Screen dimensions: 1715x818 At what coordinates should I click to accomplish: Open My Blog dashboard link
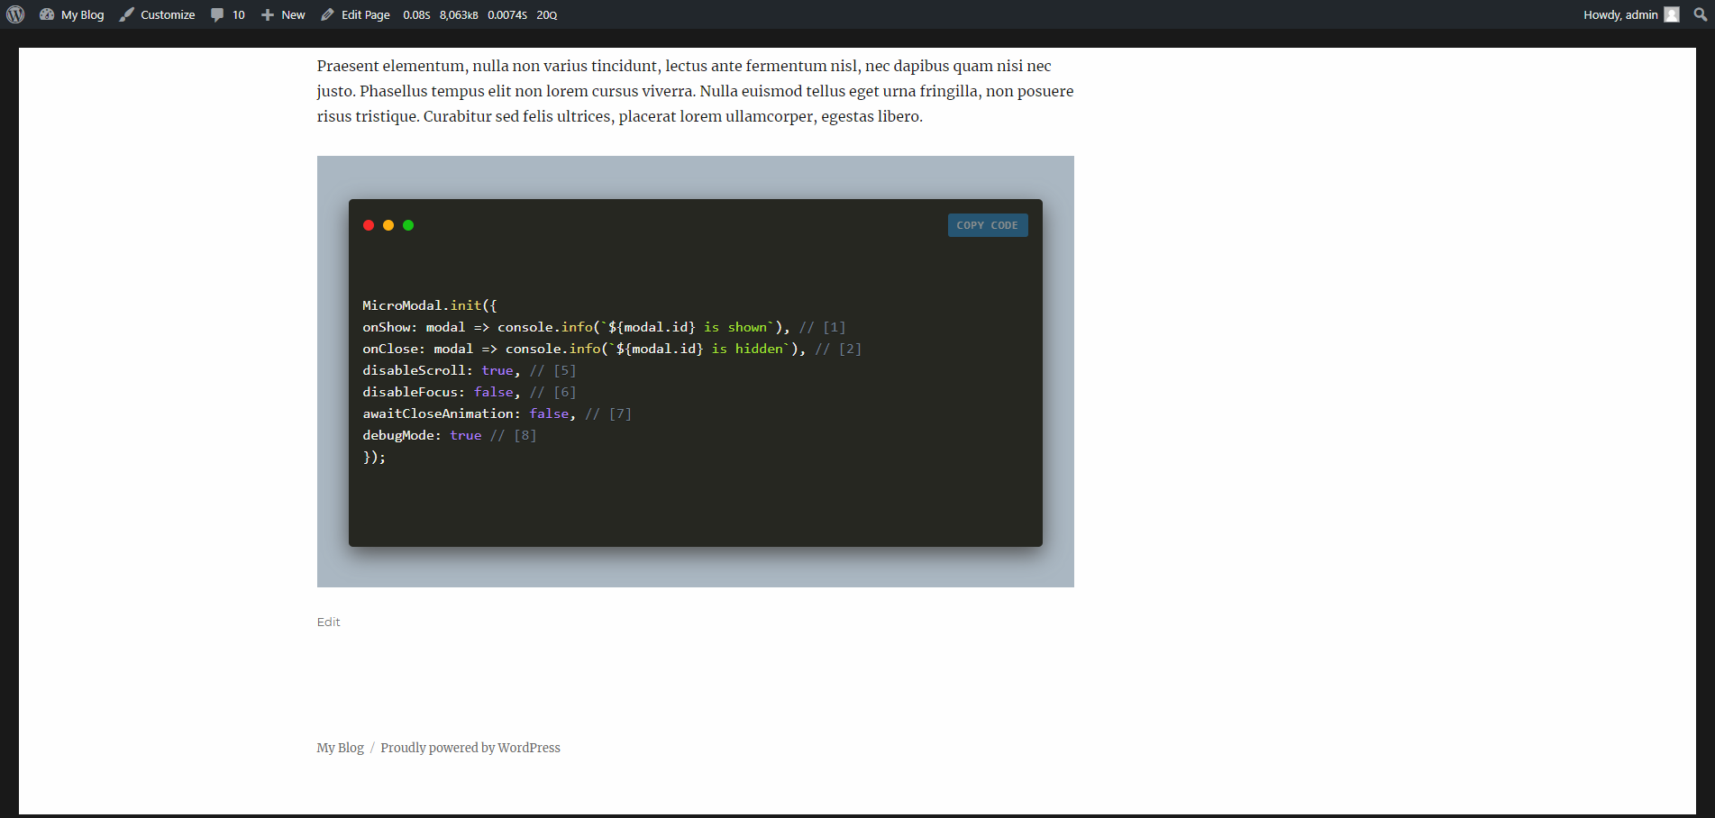click(72, 14)
